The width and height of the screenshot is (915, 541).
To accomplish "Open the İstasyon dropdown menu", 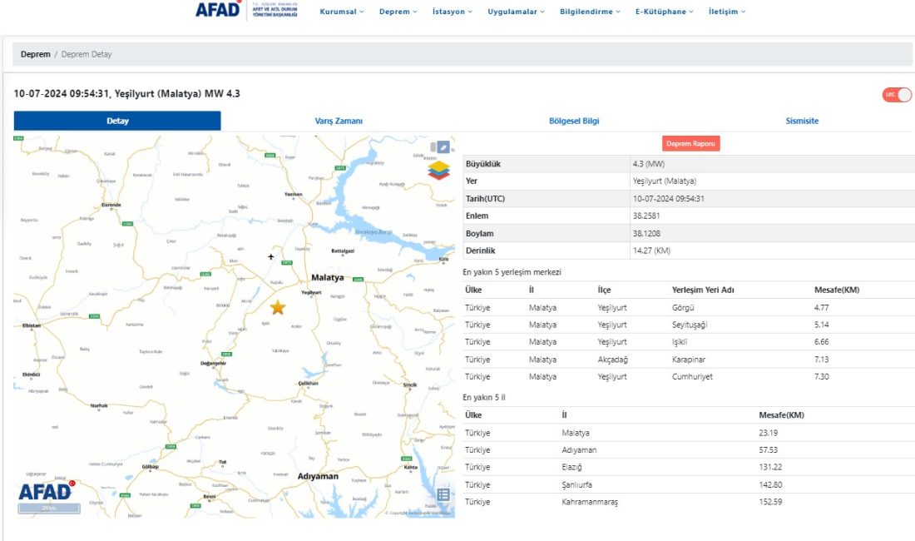I will pyautogui.click(x=452, y=12).
